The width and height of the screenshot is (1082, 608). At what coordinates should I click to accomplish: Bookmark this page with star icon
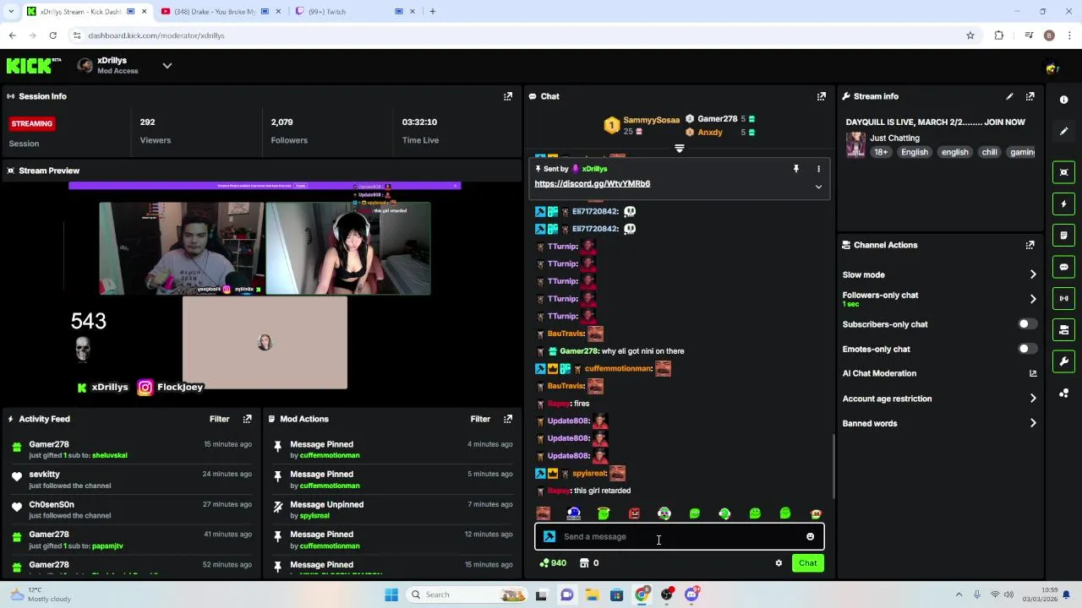970,35
